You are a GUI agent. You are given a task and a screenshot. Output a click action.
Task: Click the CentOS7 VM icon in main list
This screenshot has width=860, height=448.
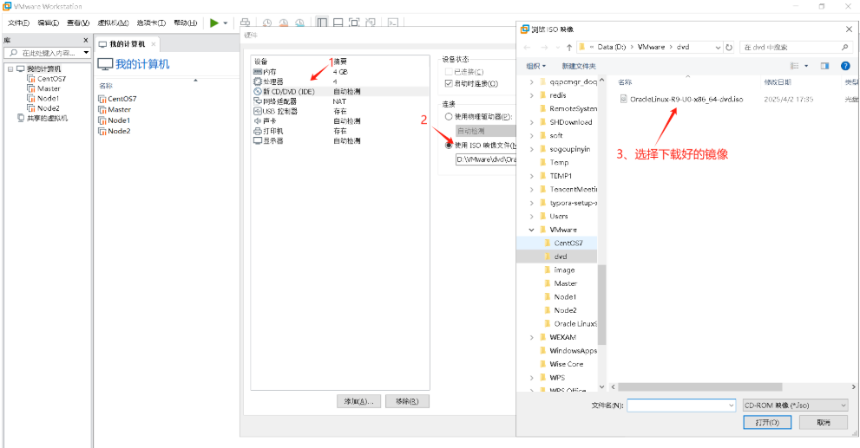(x=102, y=99)
